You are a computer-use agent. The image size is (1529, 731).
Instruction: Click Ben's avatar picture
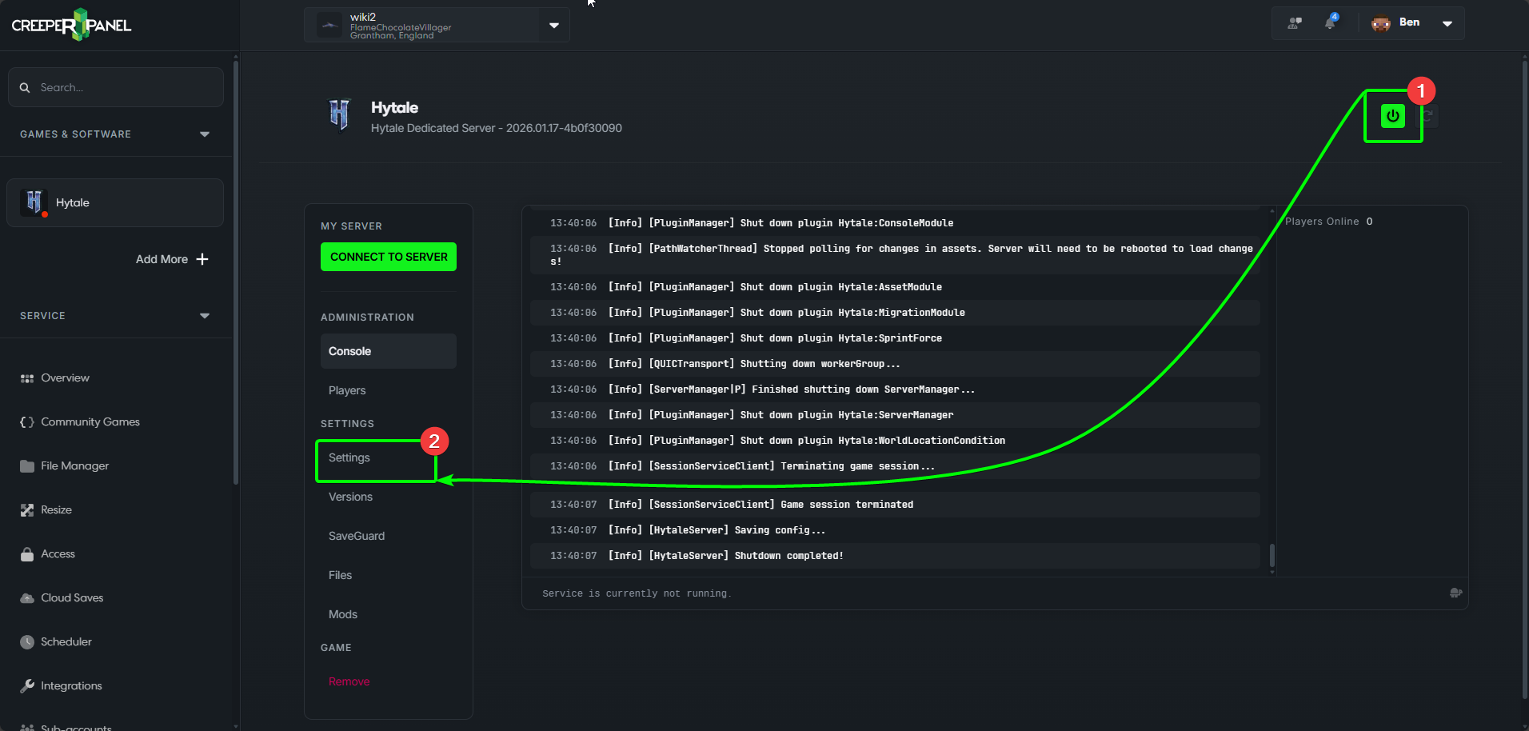click(x=1380, y=23)
